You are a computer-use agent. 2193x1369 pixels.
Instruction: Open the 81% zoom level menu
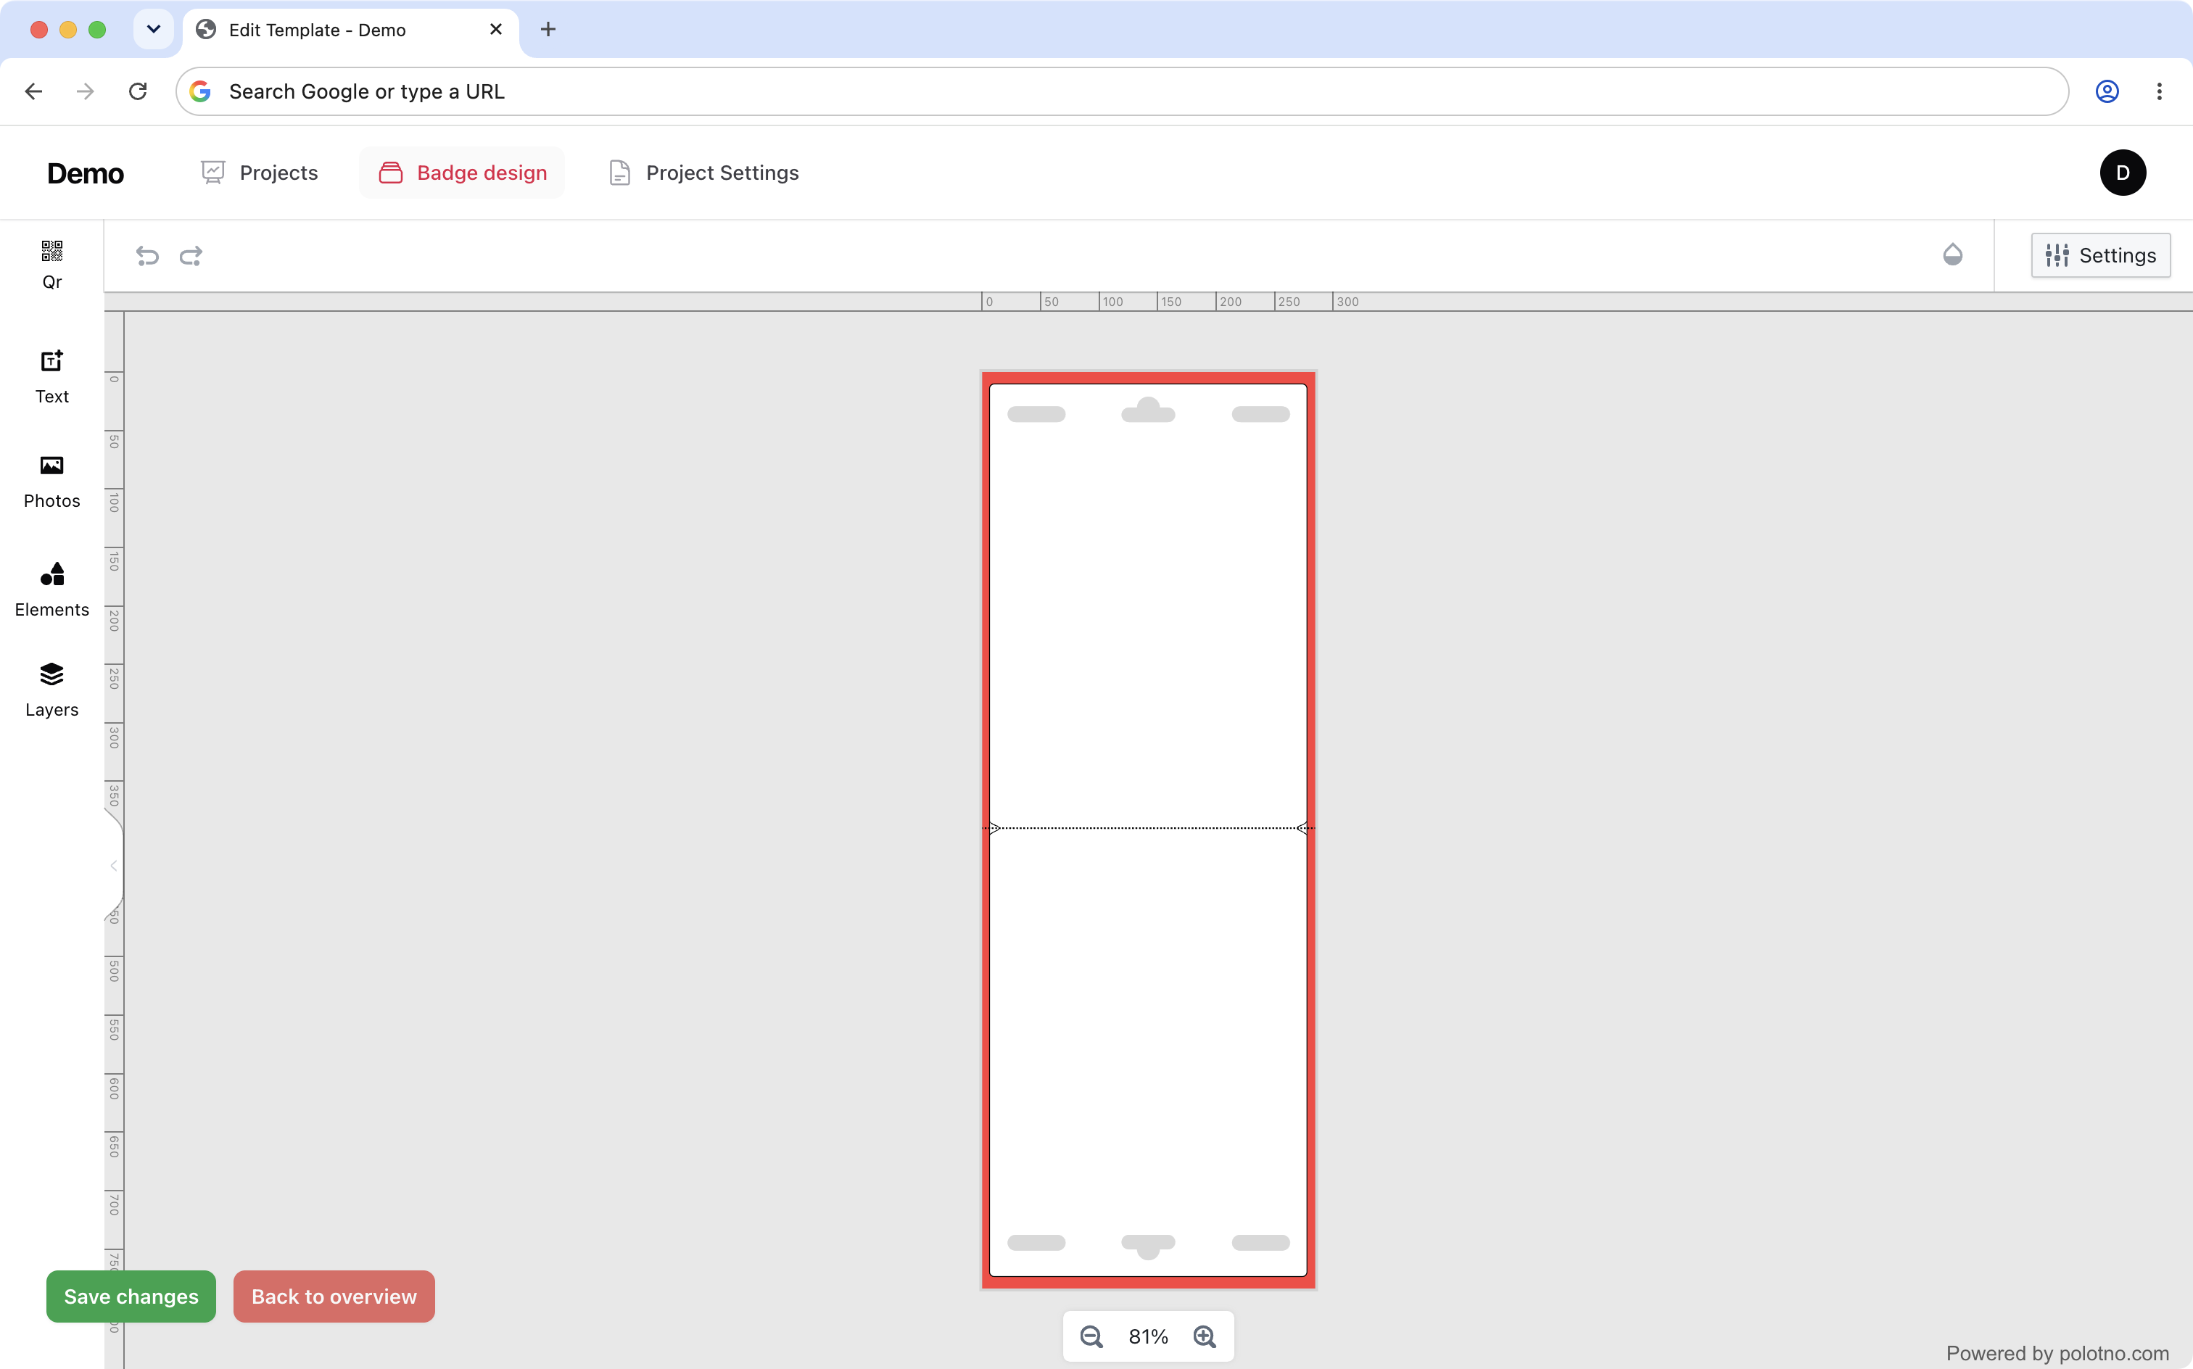click(1148, 1336)
